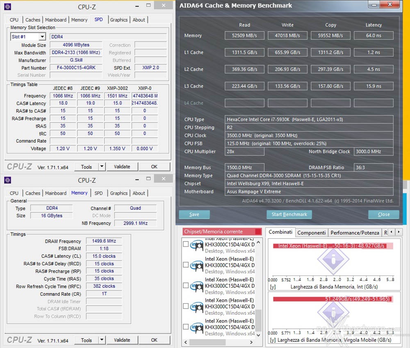Click the red 51.249GB/s result bar
This screenshot has height=348, width=410.
coord(333,299)
